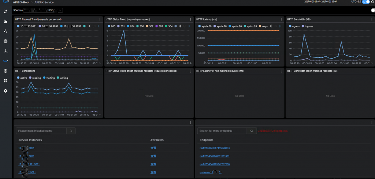The height and width of the screenshot is (179, 375).
Task: Toggle the 200 series in Status Trend legend
Action: 111,26
